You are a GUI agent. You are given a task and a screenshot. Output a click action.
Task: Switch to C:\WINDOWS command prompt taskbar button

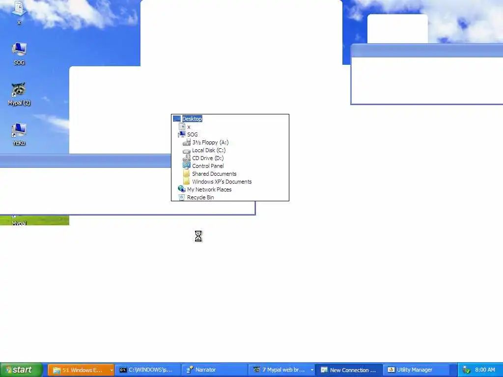[x=147, y=370]
